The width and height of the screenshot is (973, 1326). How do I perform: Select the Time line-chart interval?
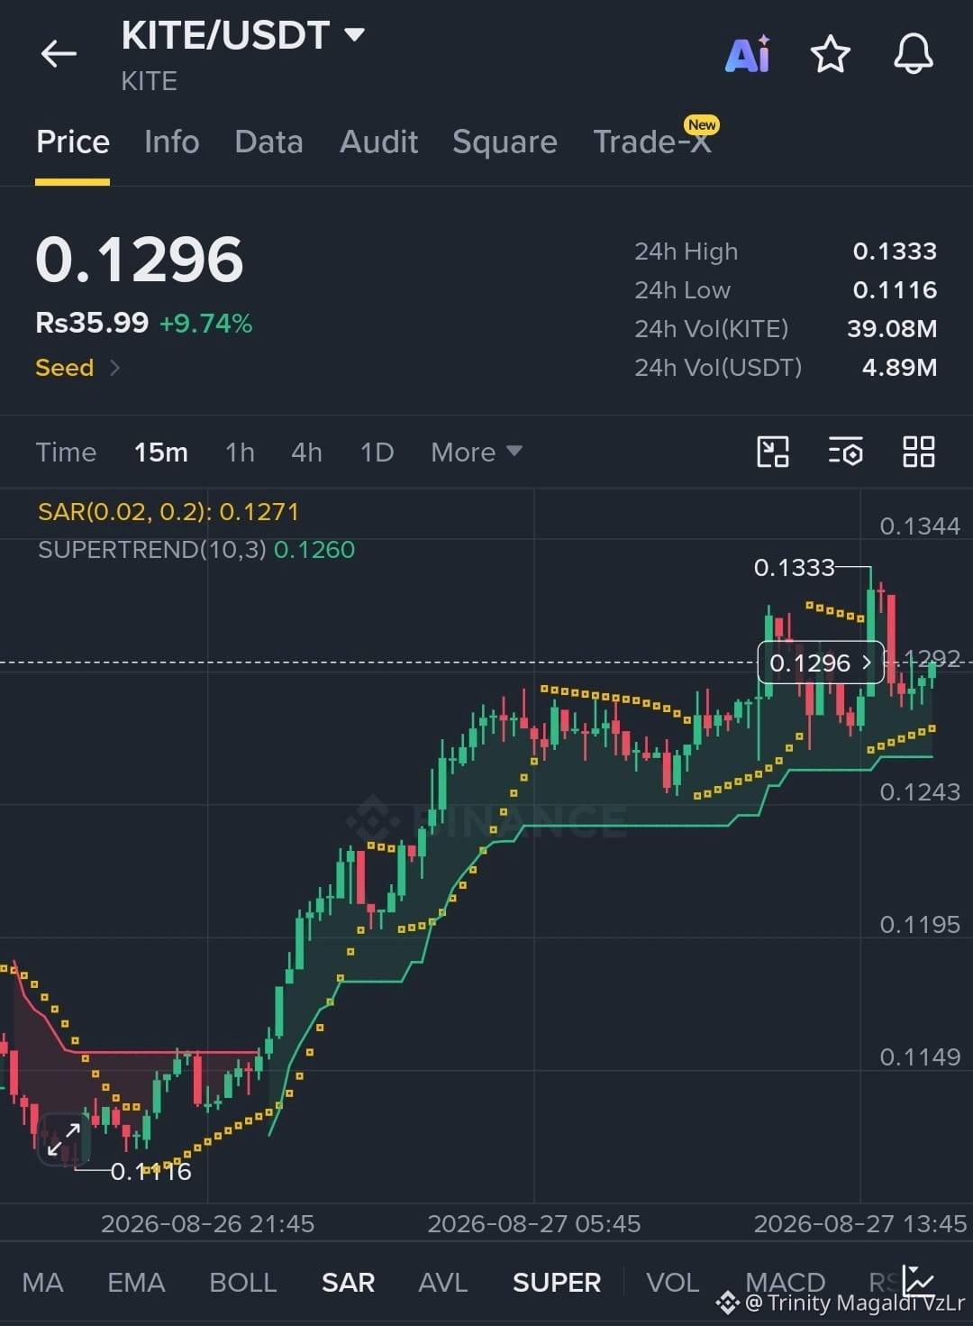[66, 452]
